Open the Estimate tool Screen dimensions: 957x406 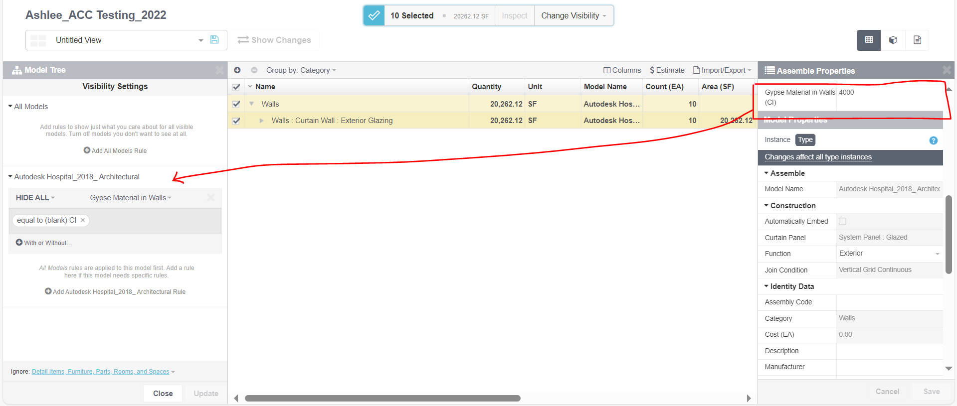667,70
